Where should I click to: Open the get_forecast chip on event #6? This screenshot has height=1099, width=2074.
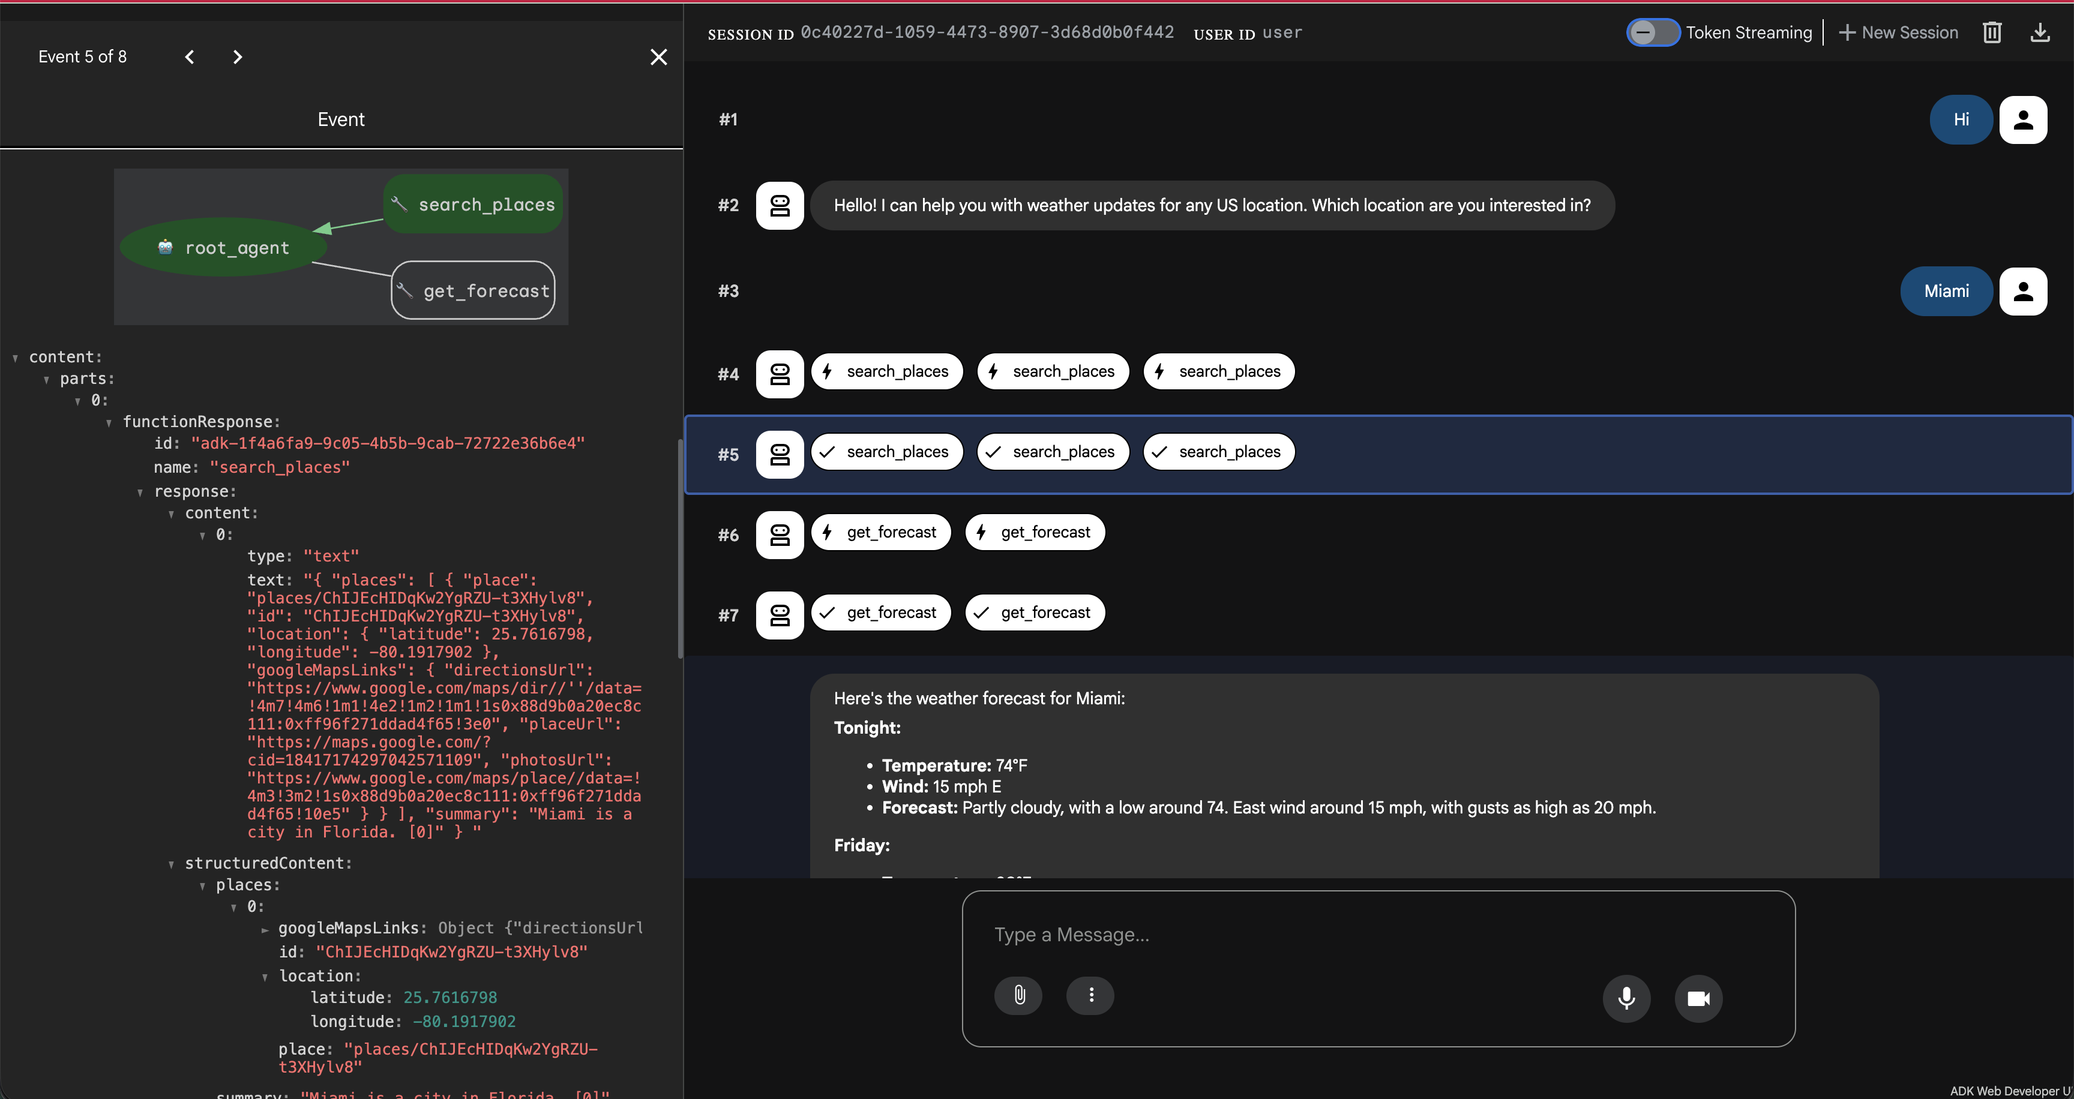click(x=881, y=532)
